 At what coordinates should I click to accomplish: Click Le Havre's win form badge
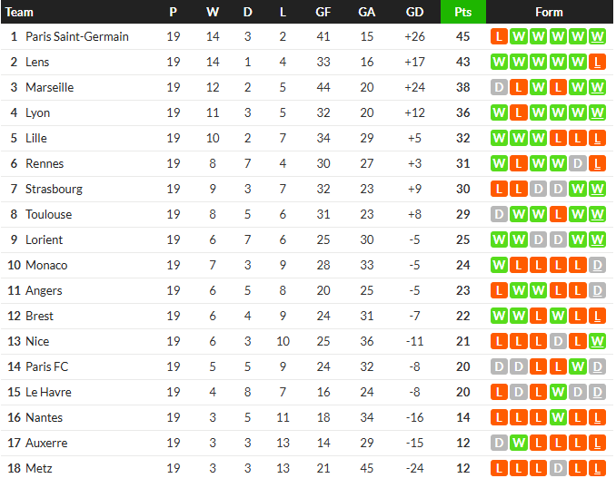(x=557, y=393)
